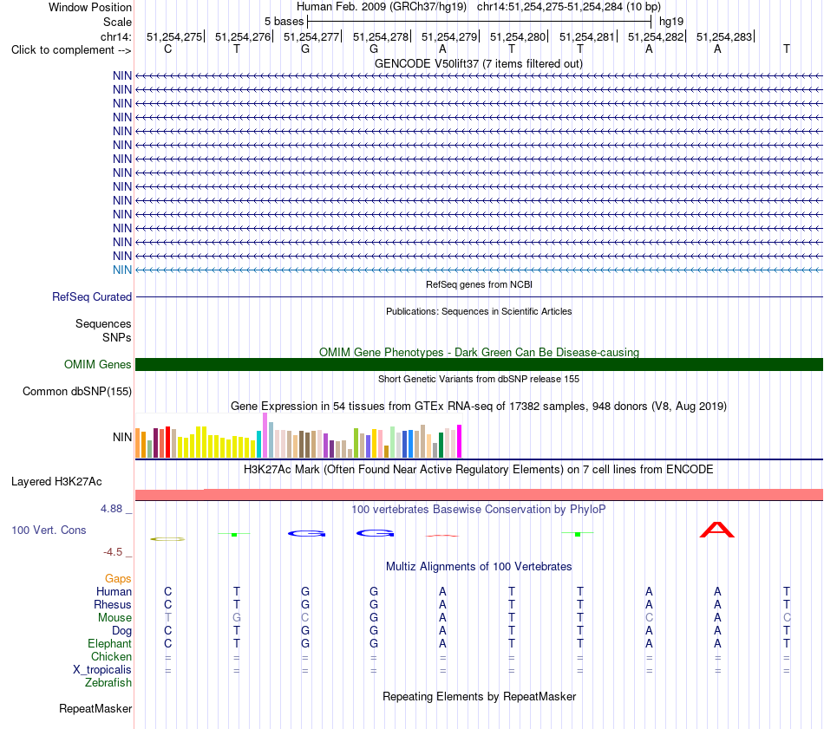
Task: Click the 4.88 PhyloP upper scale value
Action: click(111, 509)
